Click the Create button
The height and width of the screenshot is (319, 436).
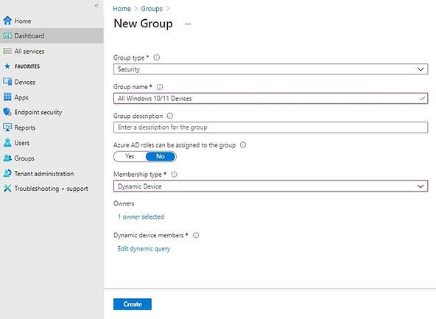pos(133,304)
